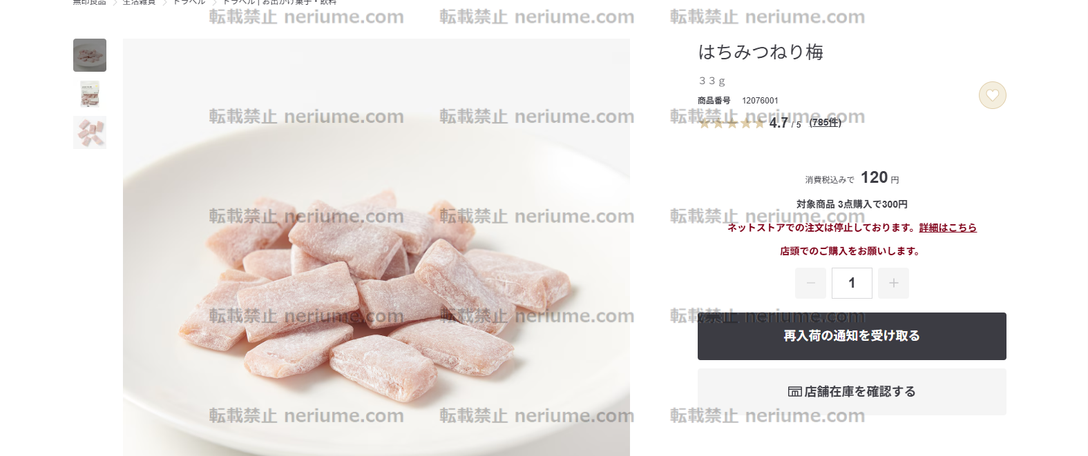Click 店舗在庫を確認する button

[852, 392]
